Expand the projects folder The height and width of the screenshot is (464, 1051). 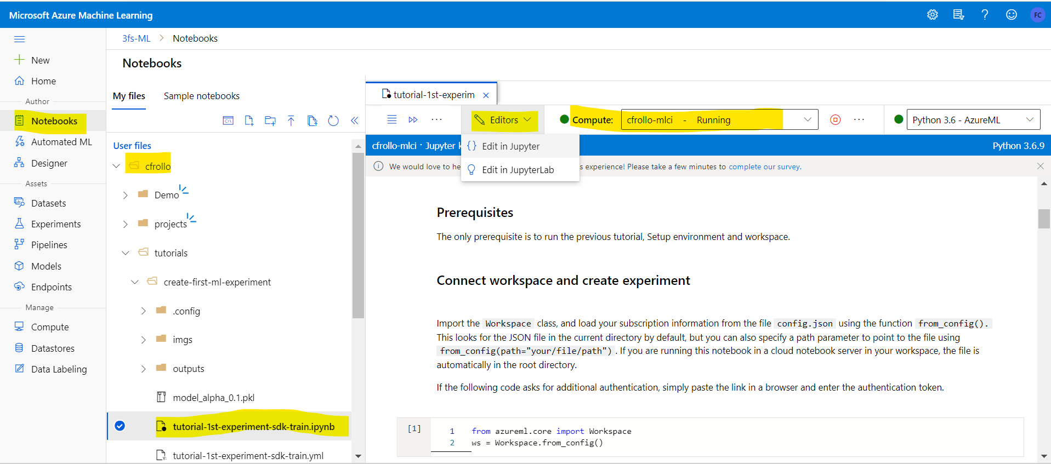[x=126, y=224]
